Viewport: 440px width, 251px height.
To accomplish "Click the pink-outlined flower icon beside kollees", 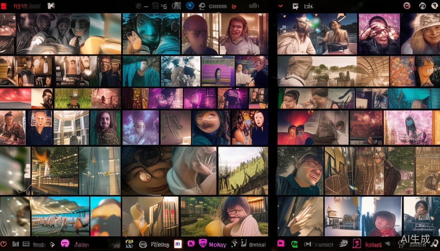I will [357, 244].
